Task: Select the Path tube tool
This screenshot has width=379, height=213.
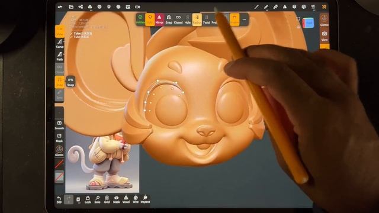Action: 60,57
